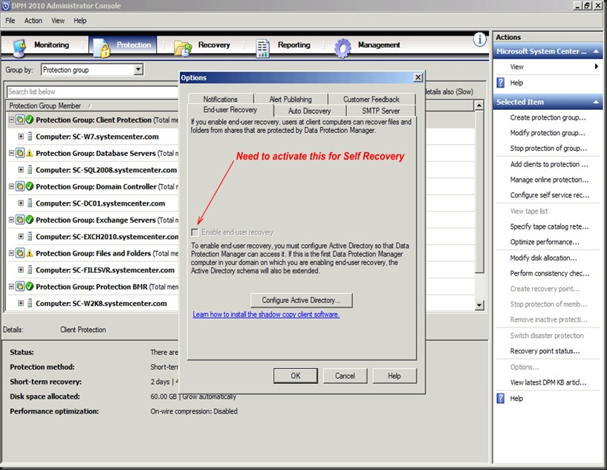The height and width of the screenshot is (470, 607).
Task: Switch to the Auto Discovery tab
Action: (x=309, y=111)
